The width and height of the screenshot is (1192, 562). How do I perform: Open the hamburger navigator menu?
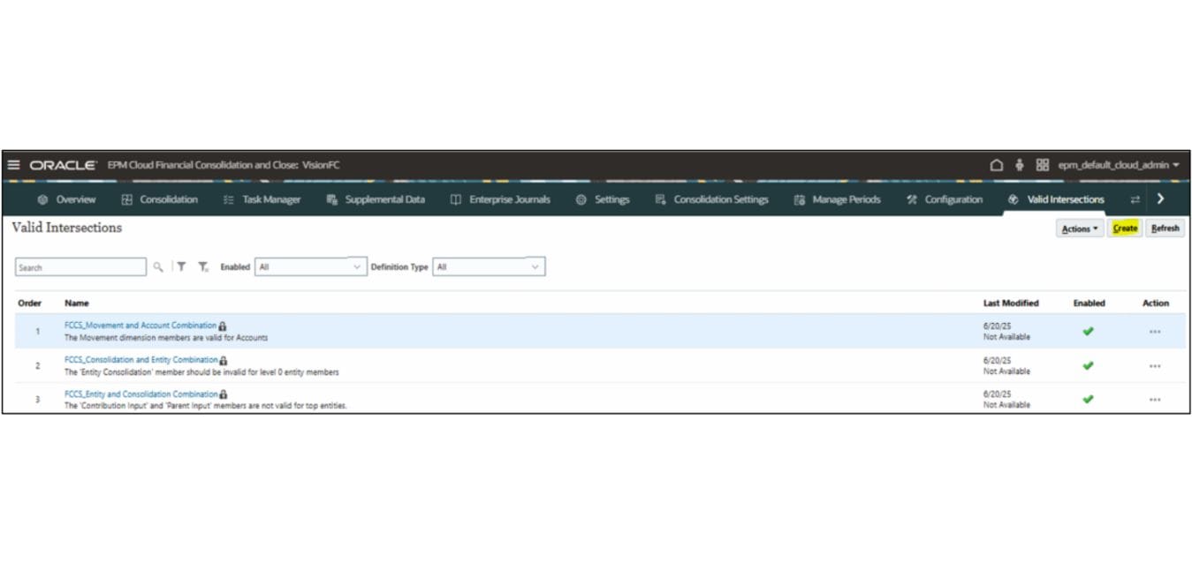[x=13, y=165]
